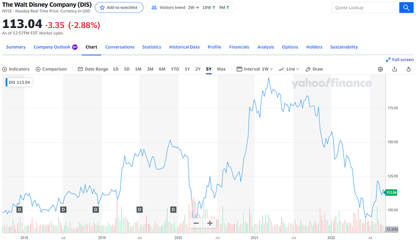Zoom in with the plus button
416x242 pixels.
pos(210,223)
